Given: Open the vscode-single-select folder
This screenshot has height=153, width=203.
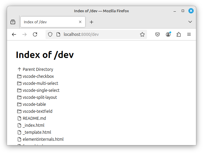Looking at the screenshot, I should pyautogui.click(x=41, y=90).
